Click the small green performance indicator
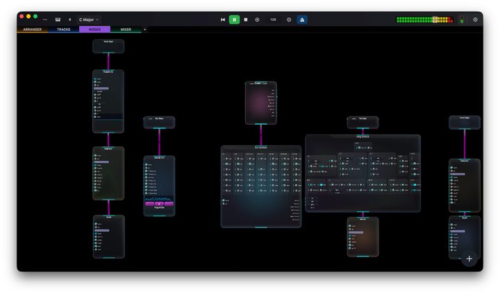500x294 pixels. point(462,19)
